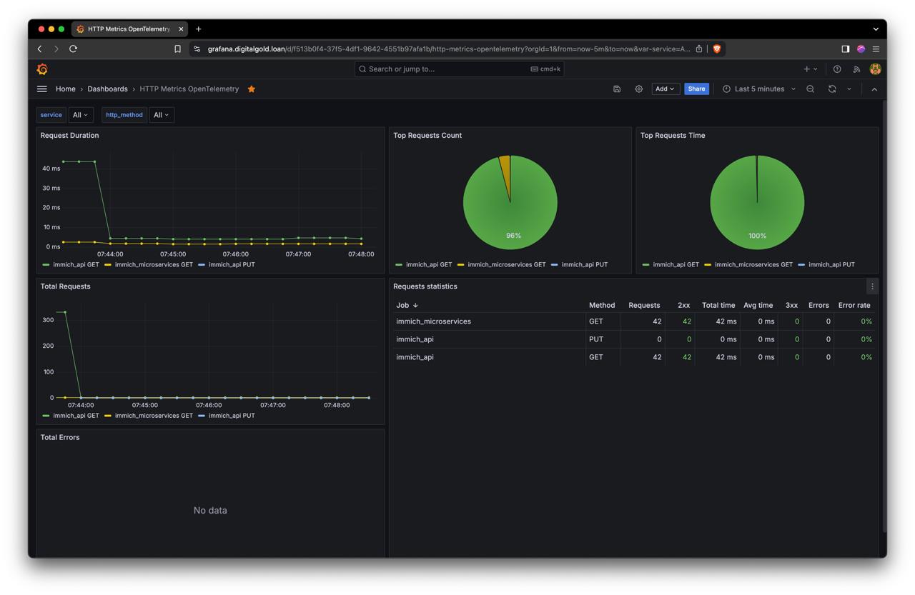Toggle immich_microservices GET in Request Duration legend
The width and height of the screenshot is (915, 595).
(x=154, y=265)
